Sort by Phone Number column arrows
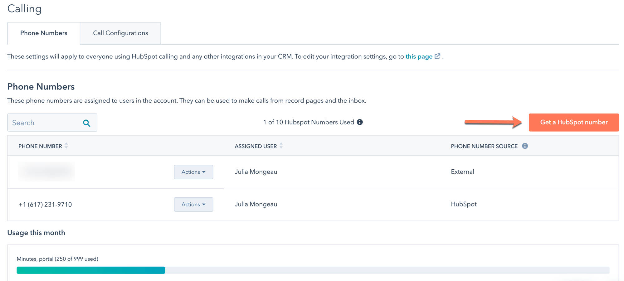The height and width of the screenshot is (281, 624). [66, 146]
